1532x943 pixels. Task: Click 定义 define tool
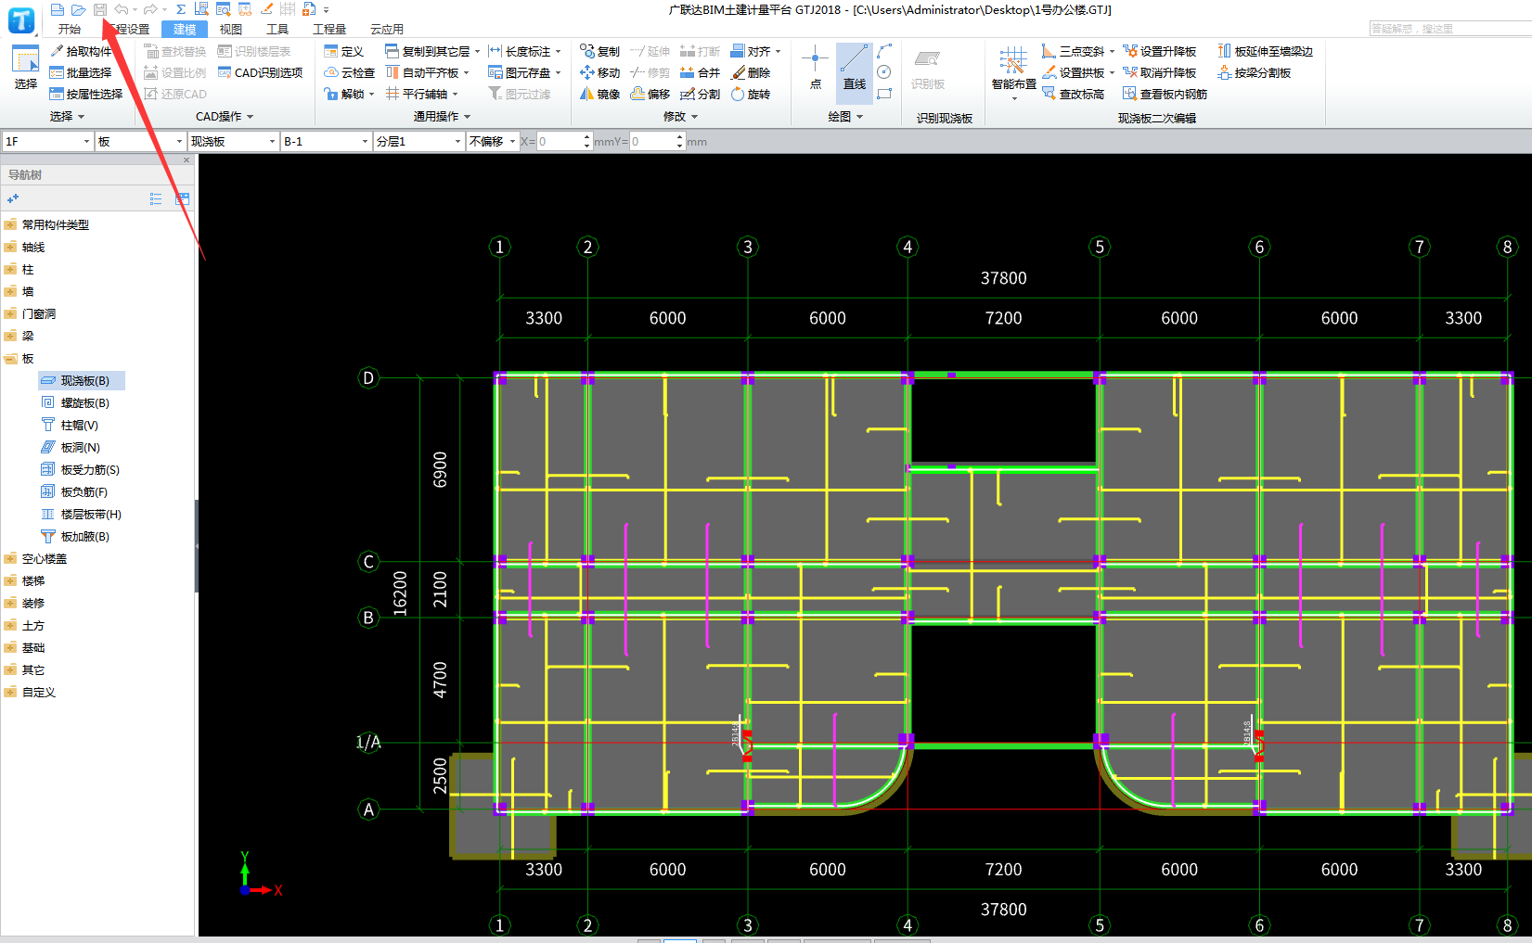tap(344, 51)
